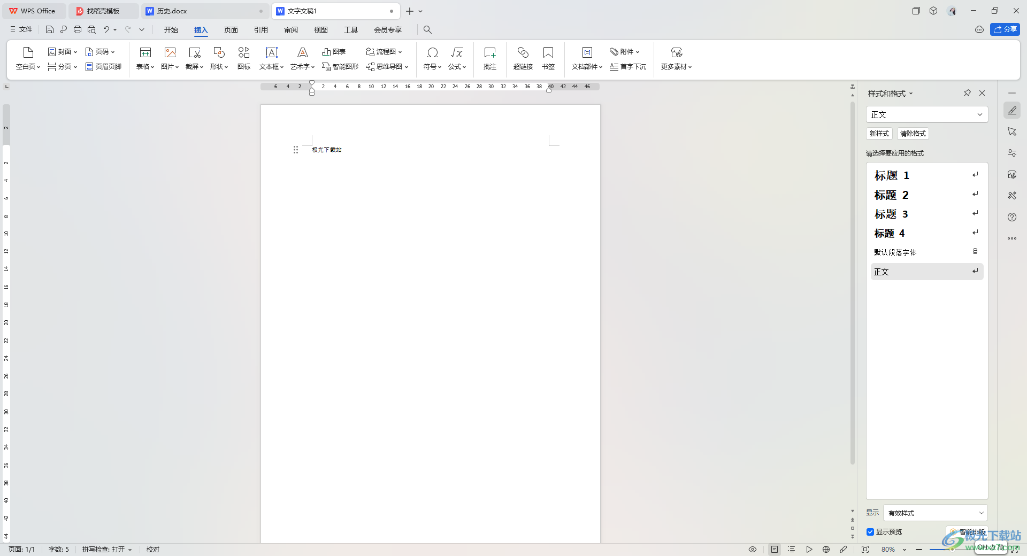Viewport: 1027px width, 556px height.
Task: Click the save icon in quick toolbar
Action: pos(50,30)
